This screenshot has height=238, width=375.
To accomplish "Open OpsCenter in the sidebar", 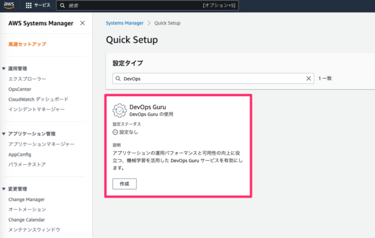I will (20, 89).
